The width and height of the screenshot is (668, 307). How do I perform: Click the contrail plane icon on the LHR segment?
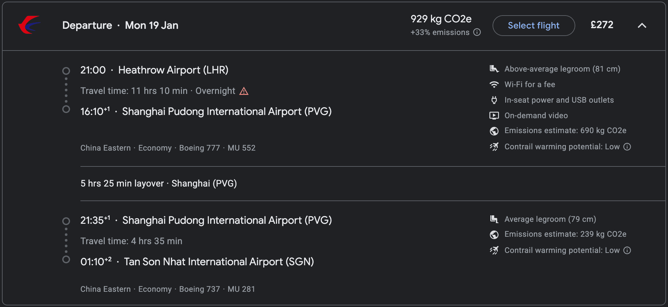494,147
